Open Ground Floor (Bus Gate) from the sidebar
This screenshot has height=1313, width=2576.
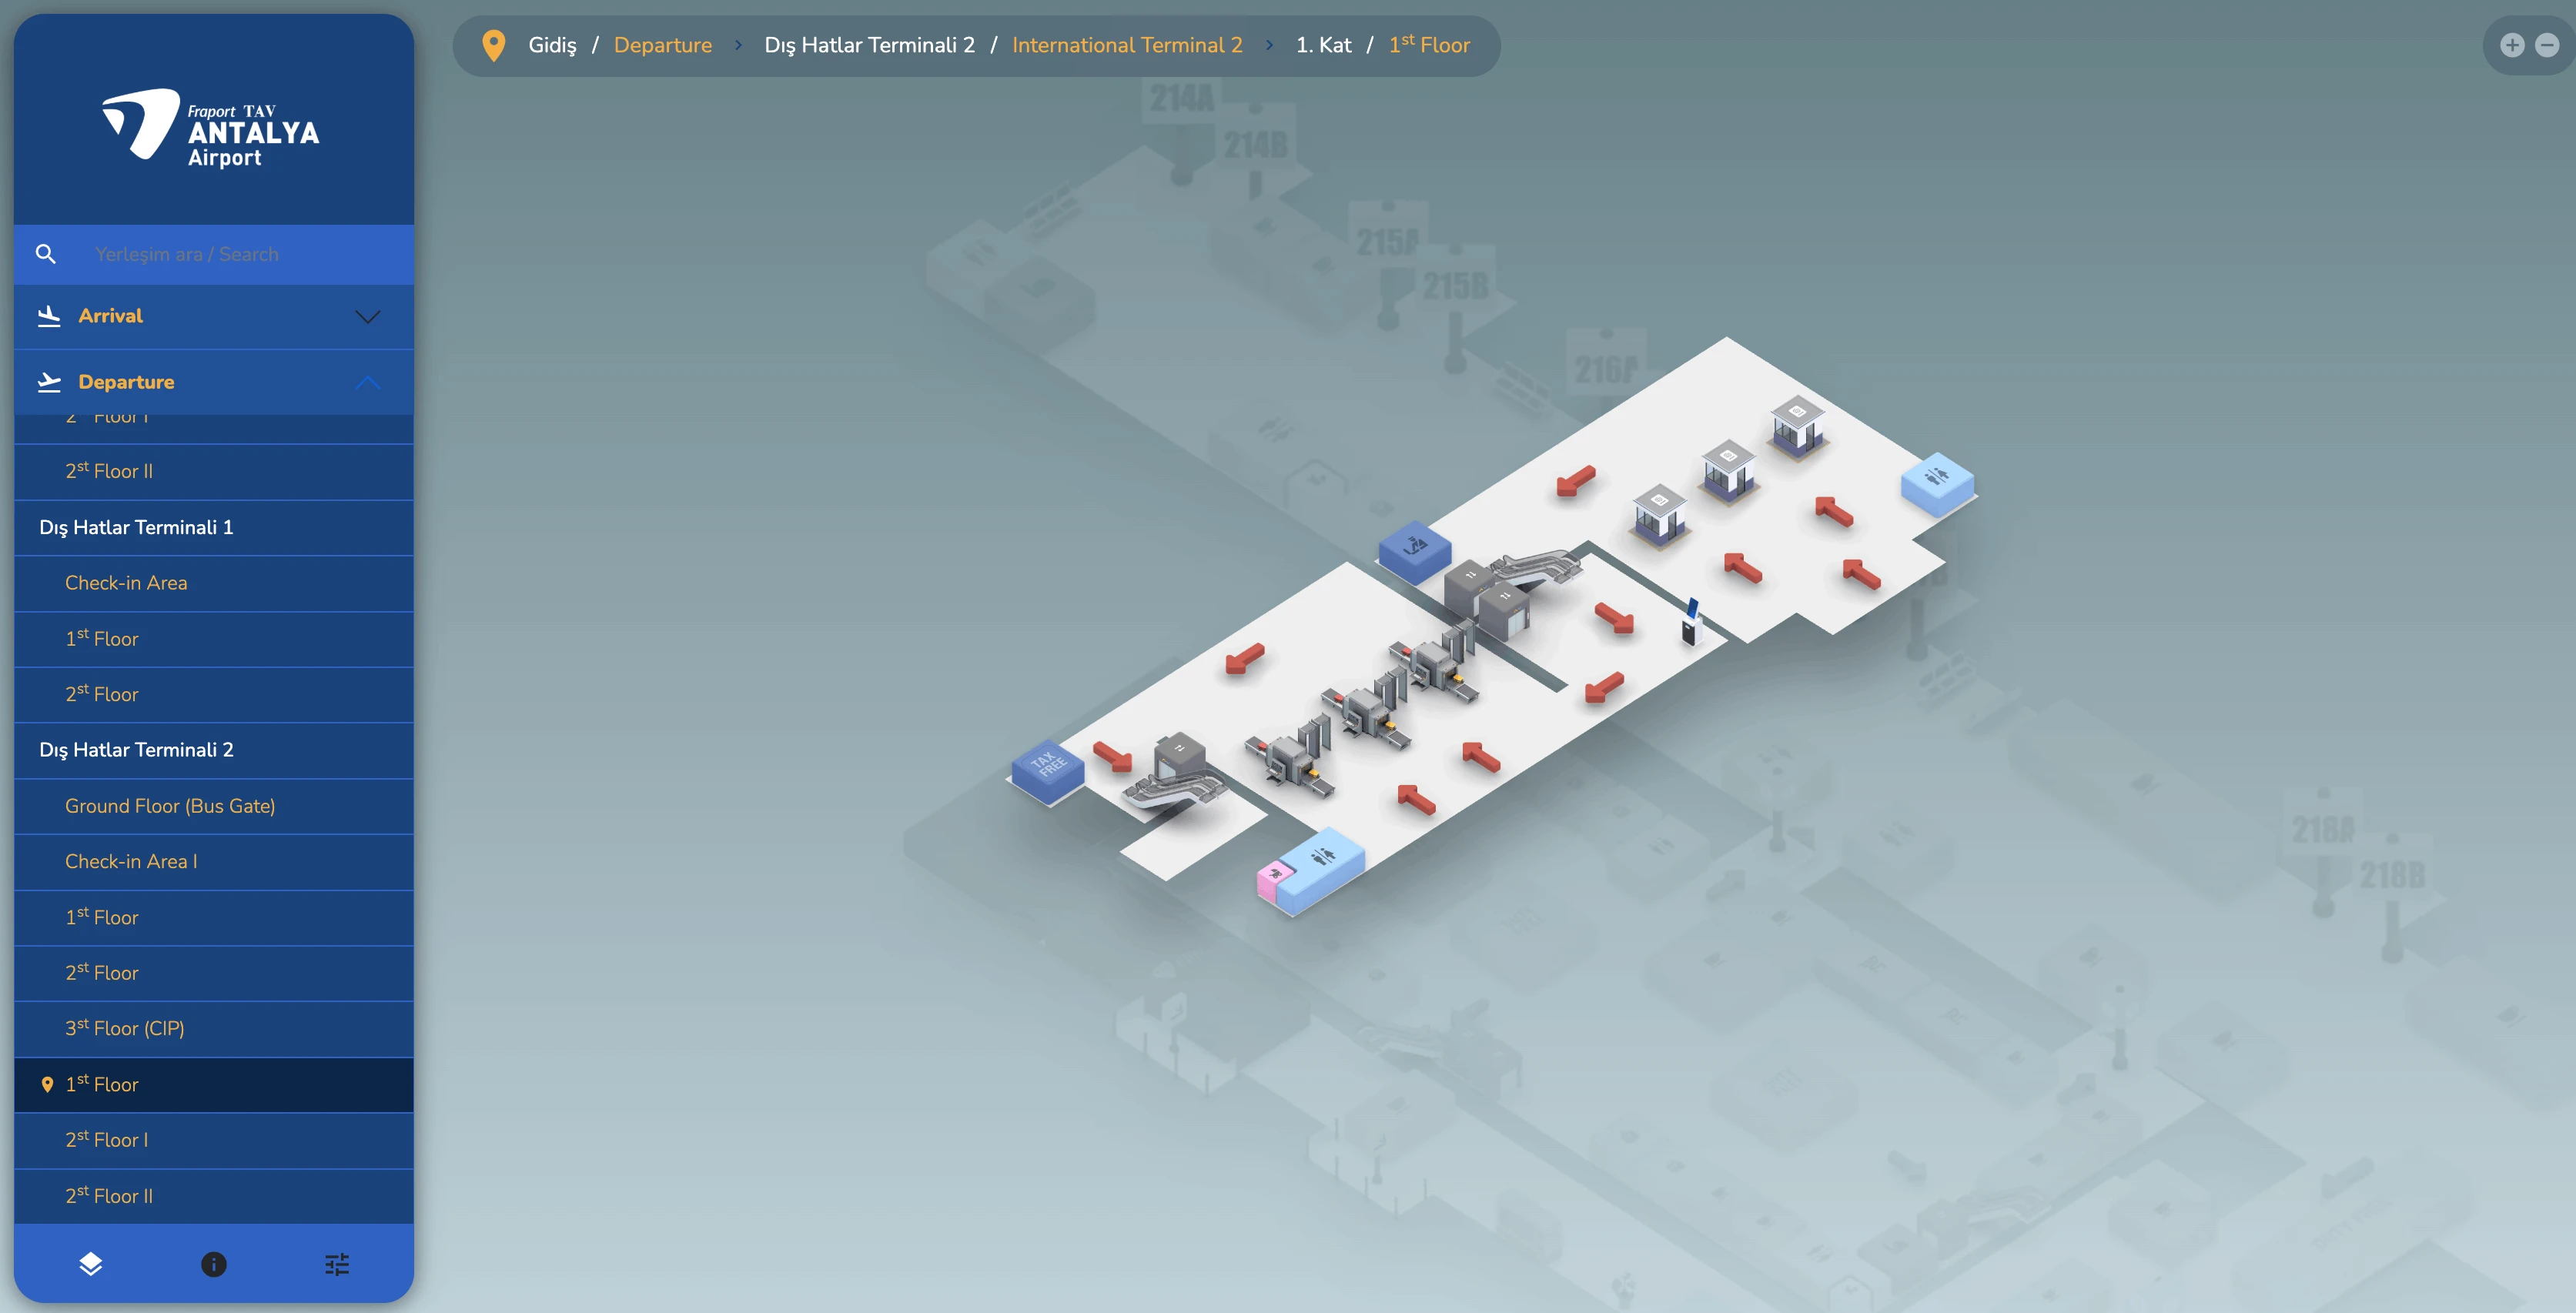[x=171, y=805]
